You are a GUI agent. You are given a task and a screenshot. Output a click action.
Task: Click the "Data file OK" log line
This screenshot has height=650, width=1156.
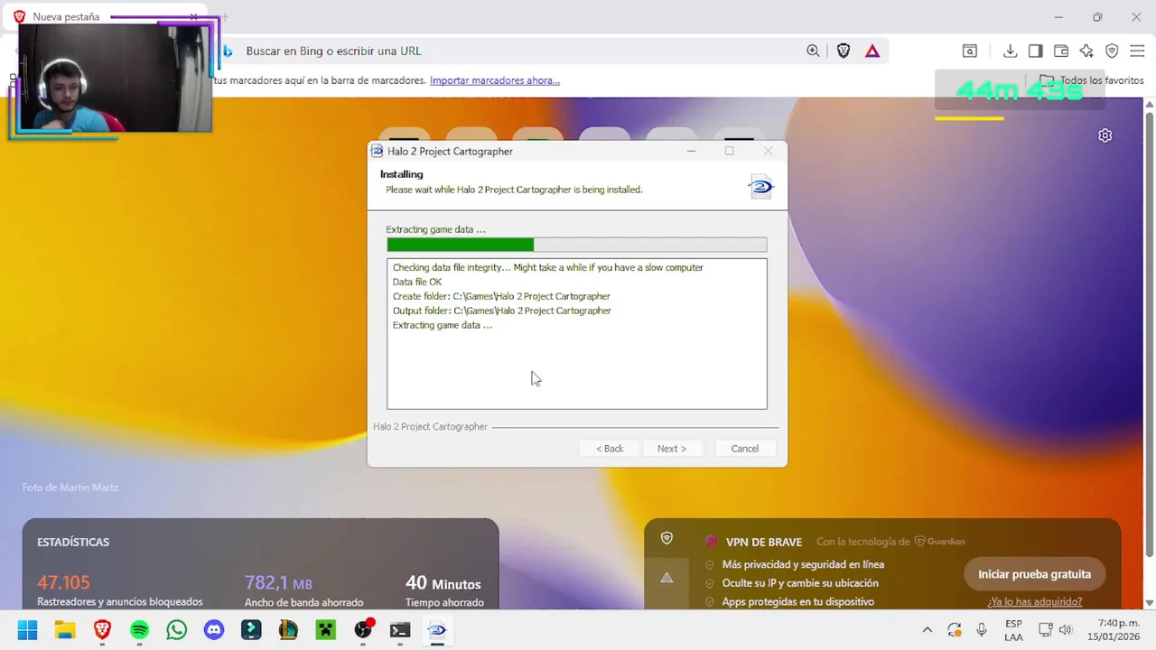pyautogui.click(x=417, y=282)
